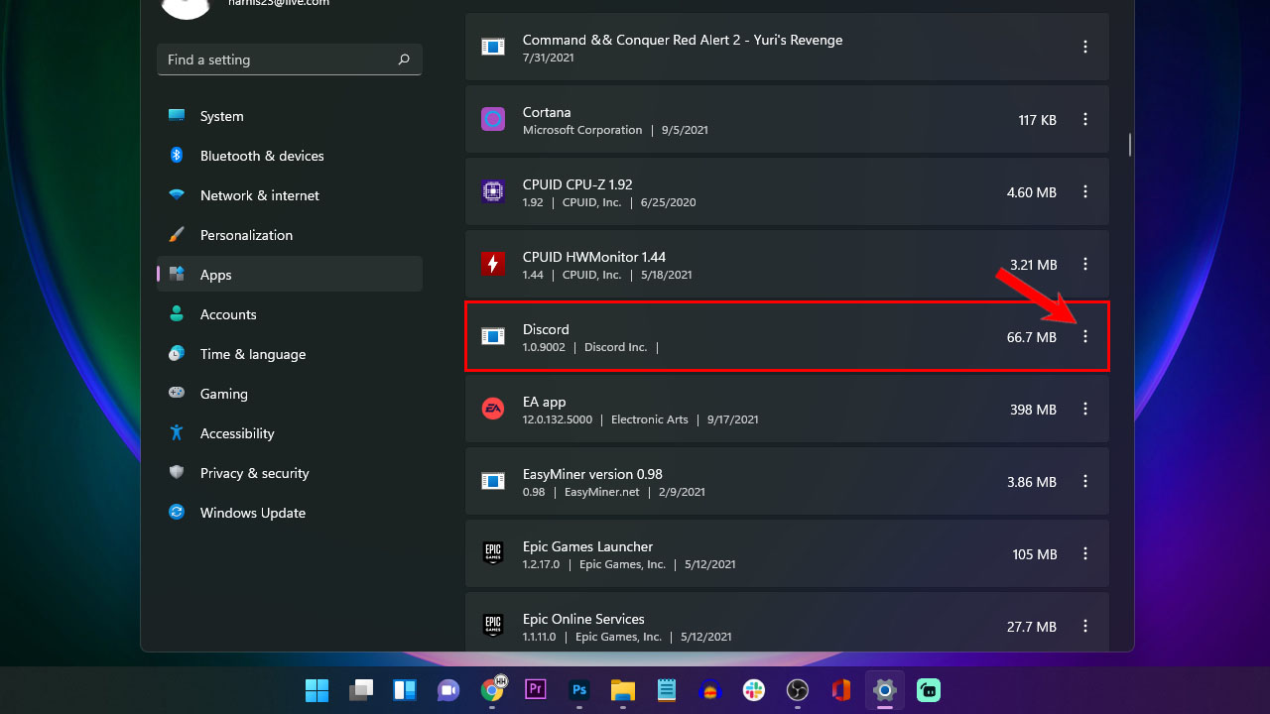Open Slack from the taskbar
The image size is (1270, 714).
point(753,689)
